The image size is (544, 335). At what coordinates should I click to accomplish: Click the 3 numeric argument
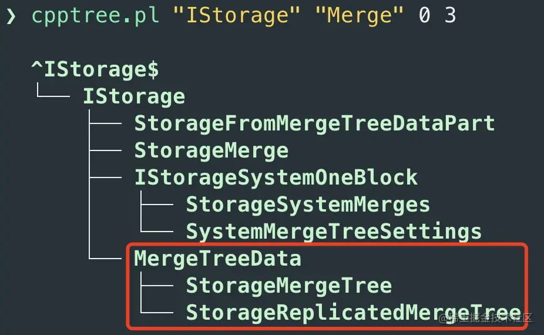(450, 15)
